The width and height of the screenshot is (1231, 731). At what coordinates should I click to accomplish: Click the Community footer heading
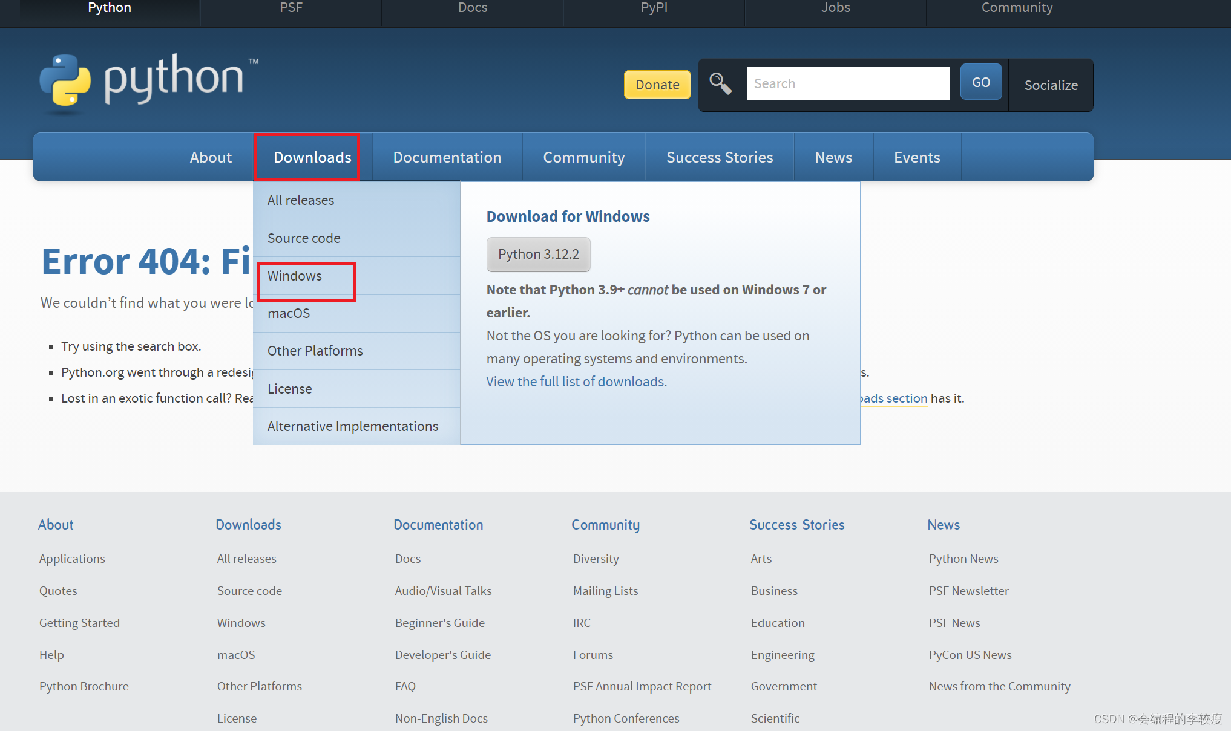click(606, 525)
